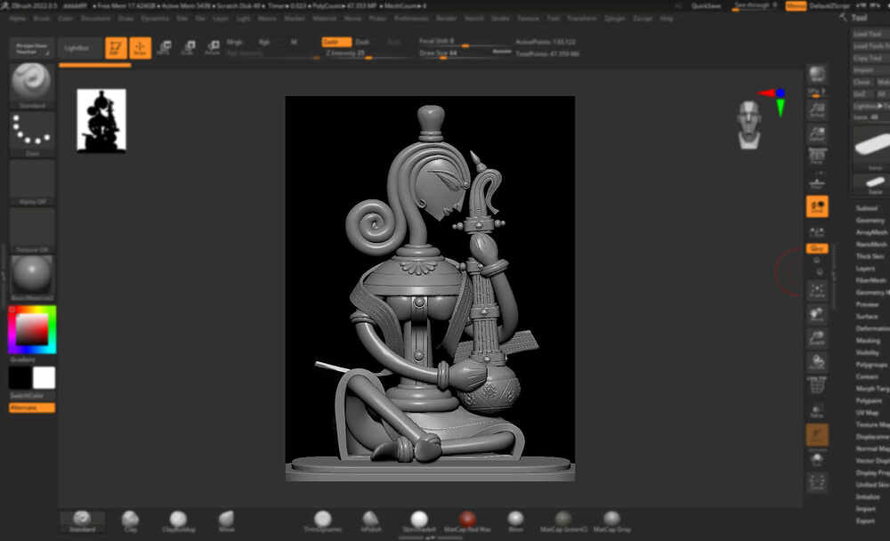The height and width of the screenshot is (541, 890).
Task: Expand the Subtool subpalette
Action: coord(867,208)
